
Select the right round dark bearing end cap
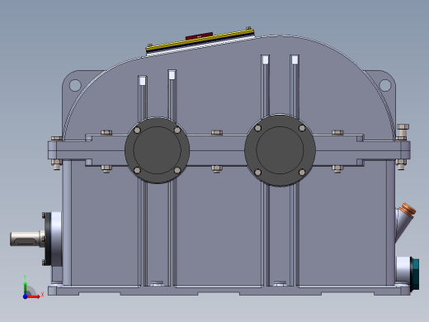tap(280, 150)
